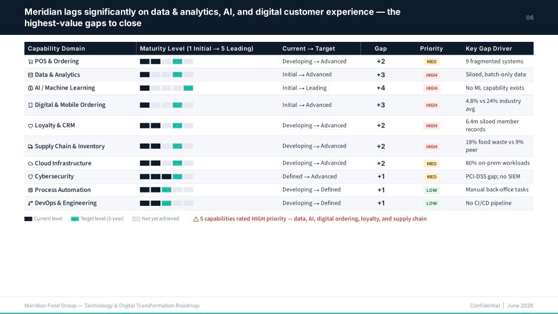
Task: Click the phone icon beside Digital & Mobile Ordering
Action: (30, 105)
